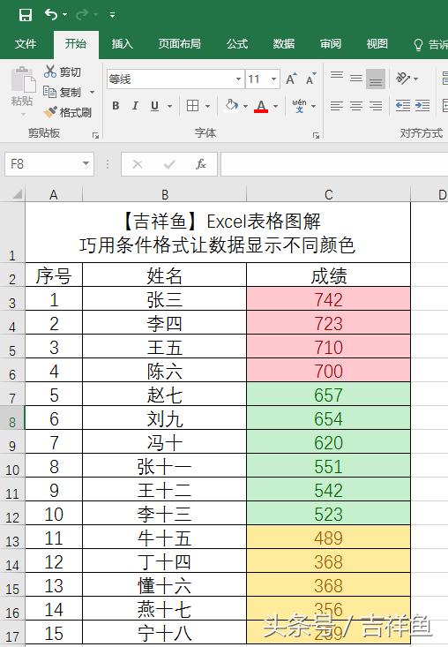Click inside the formula bar input

pyautogui.click(x=334, y=164)
